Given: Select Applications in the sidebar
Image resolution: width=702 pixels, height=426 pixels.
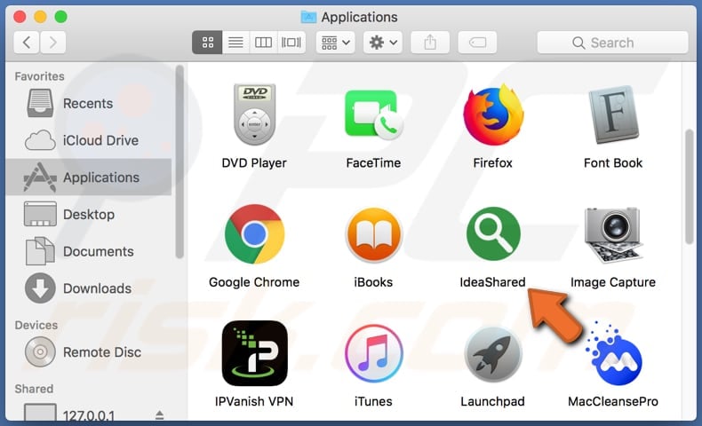Looking at the screenshot, I should point(89,177).
